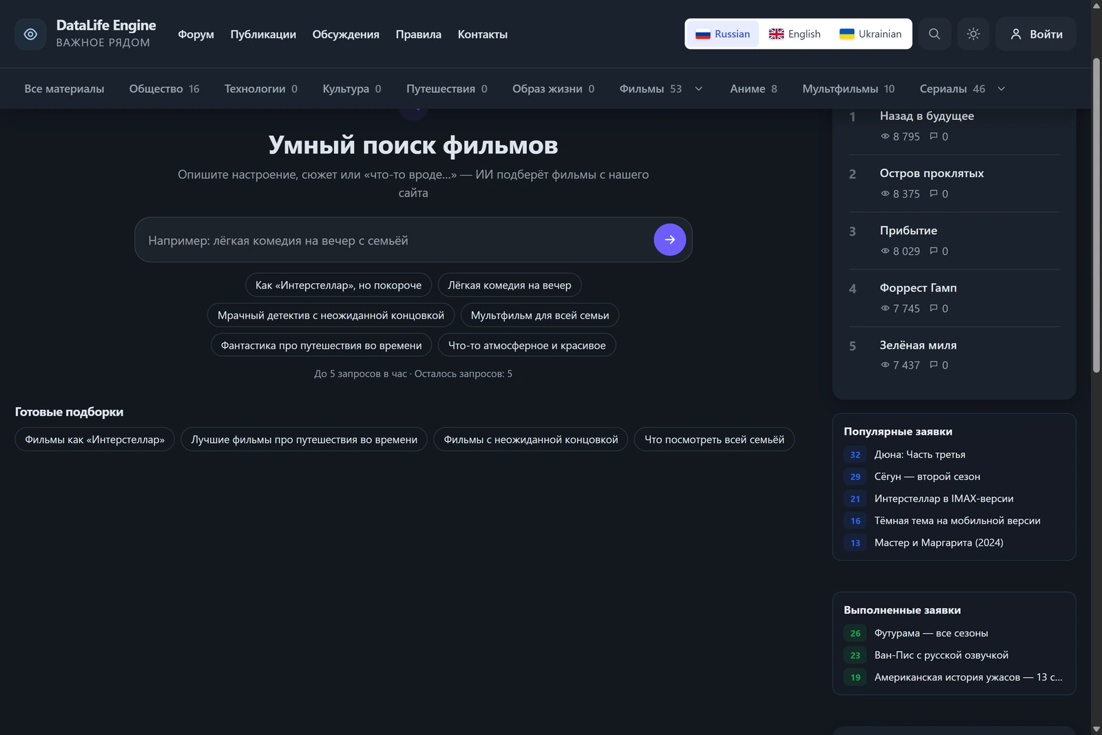Pick suggestion Мрачный детектив с неожиданной концовкой
Viewport: 1102px width, 735px height.
331,315
